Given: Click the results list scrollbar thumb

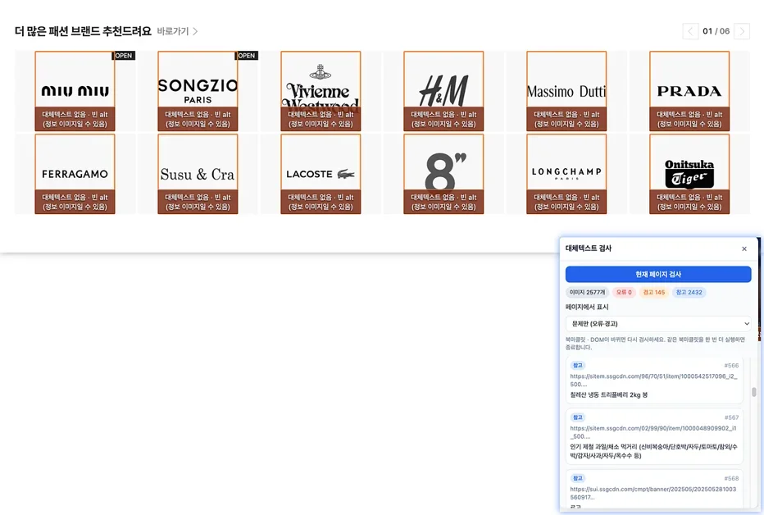Looking at the screenshot, I should (x=754, y=392).
